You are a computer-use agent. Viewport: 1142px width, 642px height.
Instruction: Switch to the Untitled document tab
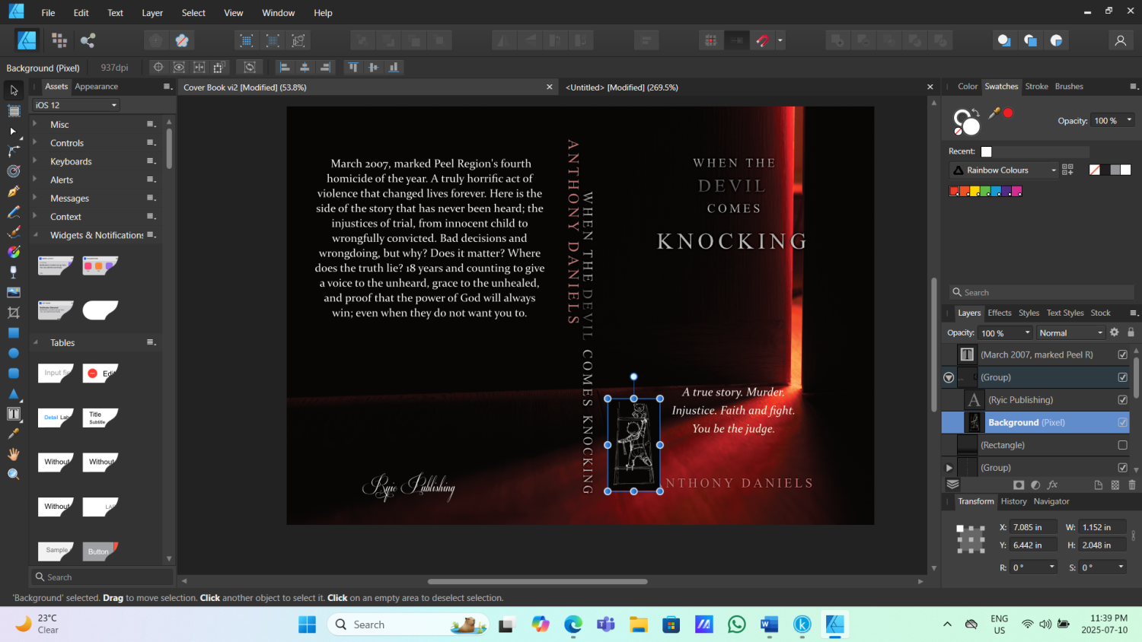click(621, 87)
